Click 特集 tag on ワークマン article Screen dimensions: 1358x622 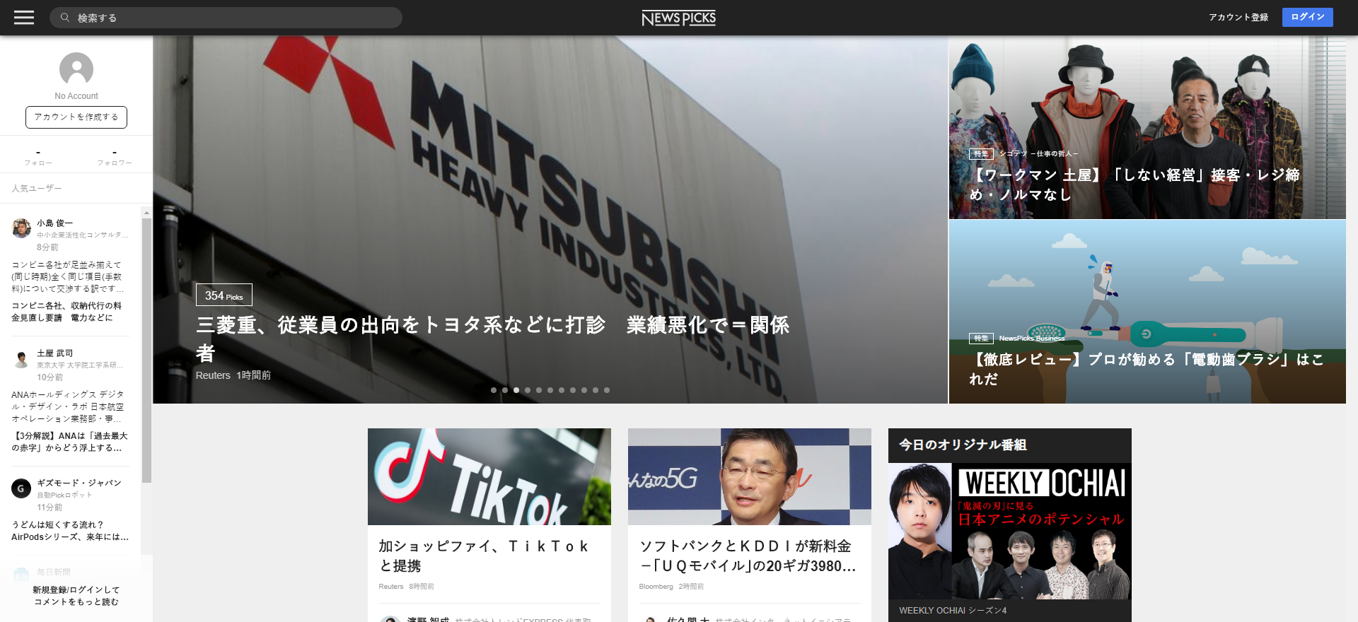point(981,153)
